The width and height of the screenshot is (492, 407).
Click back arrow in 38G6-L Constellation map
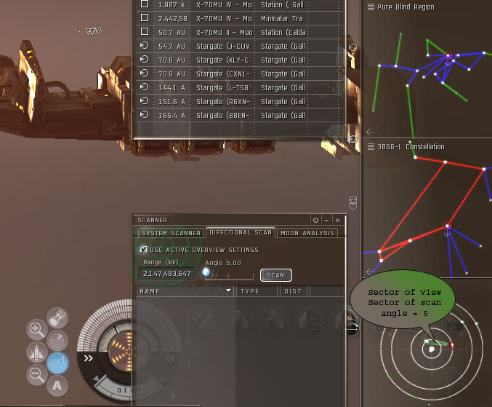370,272
